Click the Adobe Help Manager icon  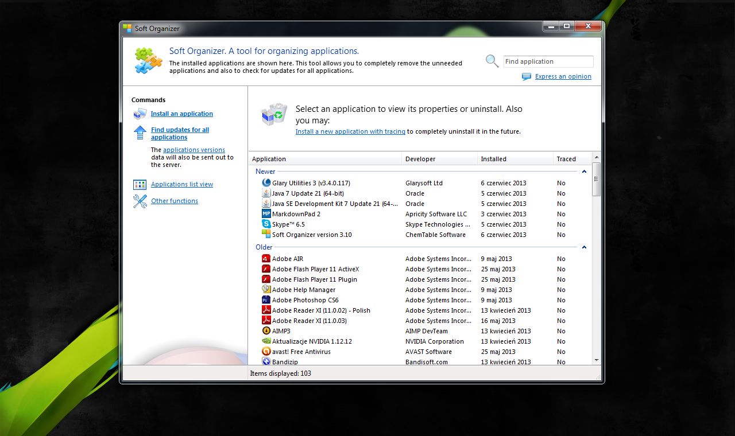tap(266, 290)
